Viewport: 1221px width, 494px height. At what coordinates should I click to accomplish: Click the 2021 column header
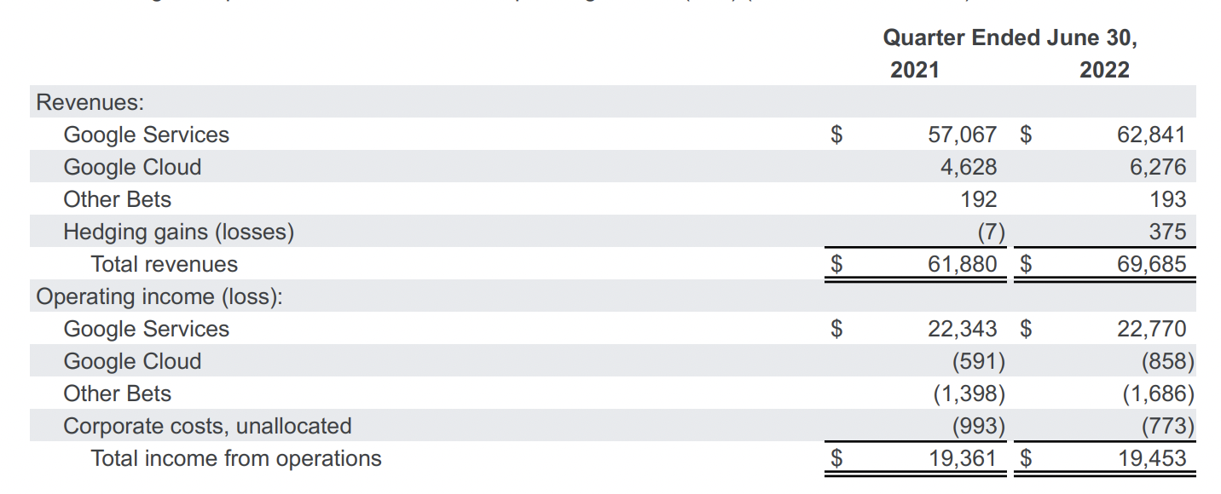pos(914,70)
